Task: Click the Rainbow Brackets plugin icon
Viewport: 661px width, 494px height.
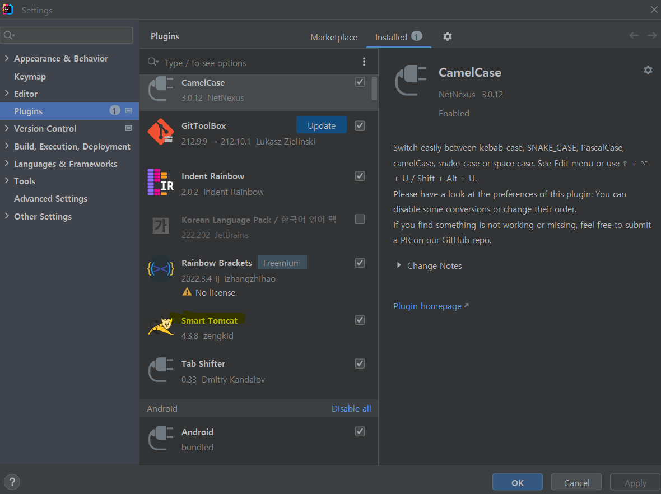Action: [x=161, y=268]
